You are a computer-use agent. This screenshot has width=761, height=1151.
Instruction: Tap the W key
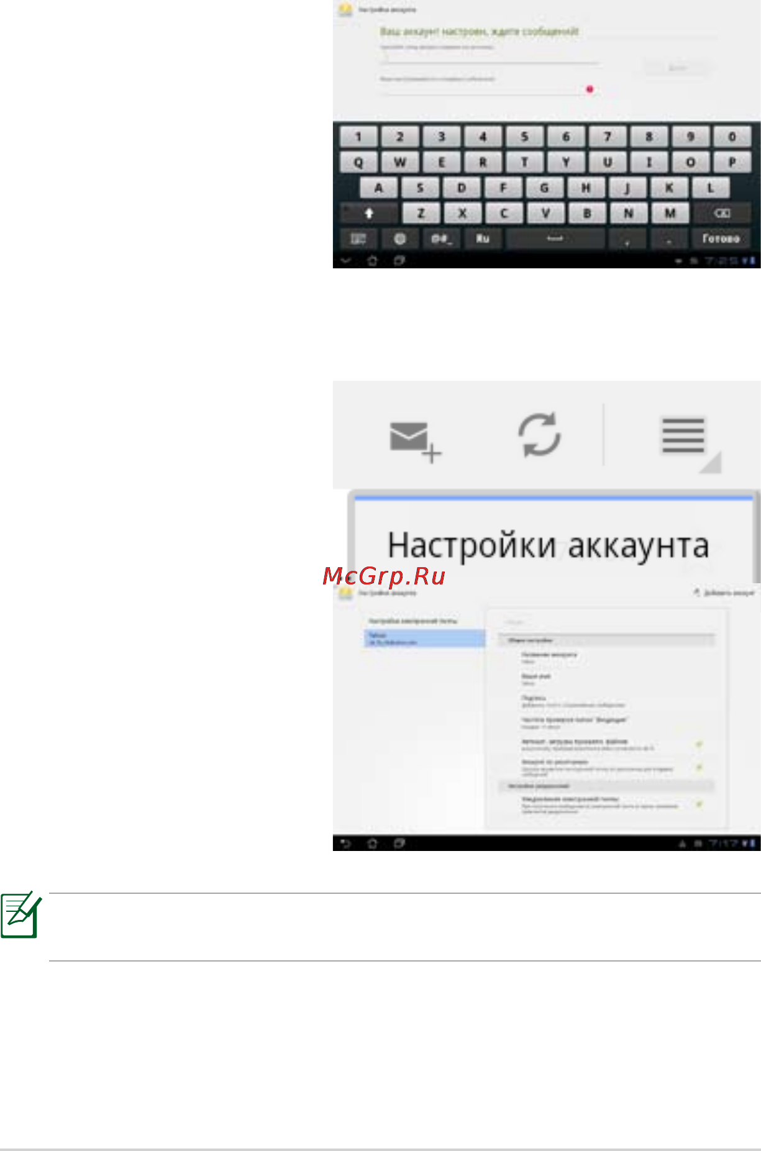[400, 162]
